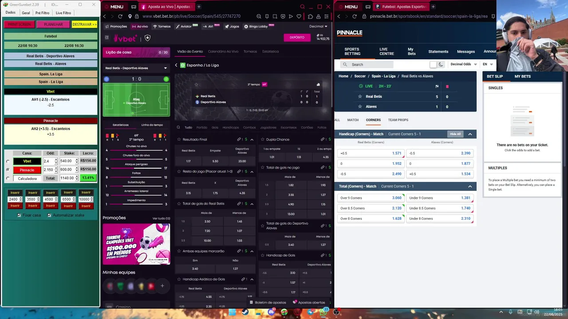Image resolution: width=568 pixels, height=319 pixels.
Task: Select the Pinnacle radio button in GreenSurebet
Action: tap(8, 170)
